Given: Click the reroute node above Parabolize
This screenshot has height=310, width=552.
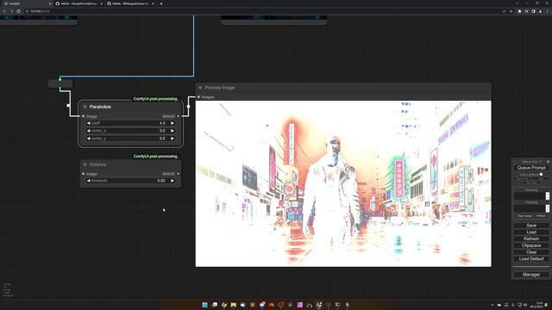Looking at the screenshot, I should (60, 84).
